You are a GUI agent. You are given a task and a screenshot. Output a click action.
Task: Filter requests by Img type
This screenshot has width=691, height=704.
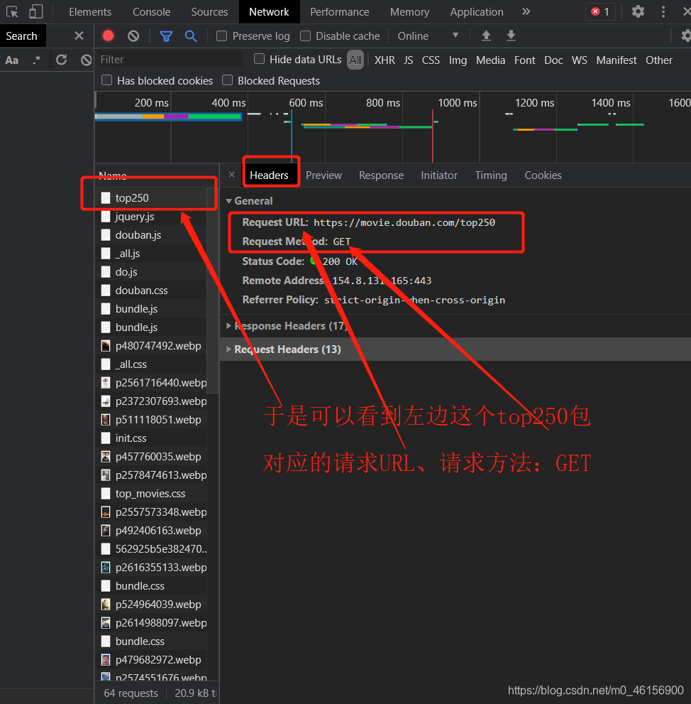coord(458,60)
